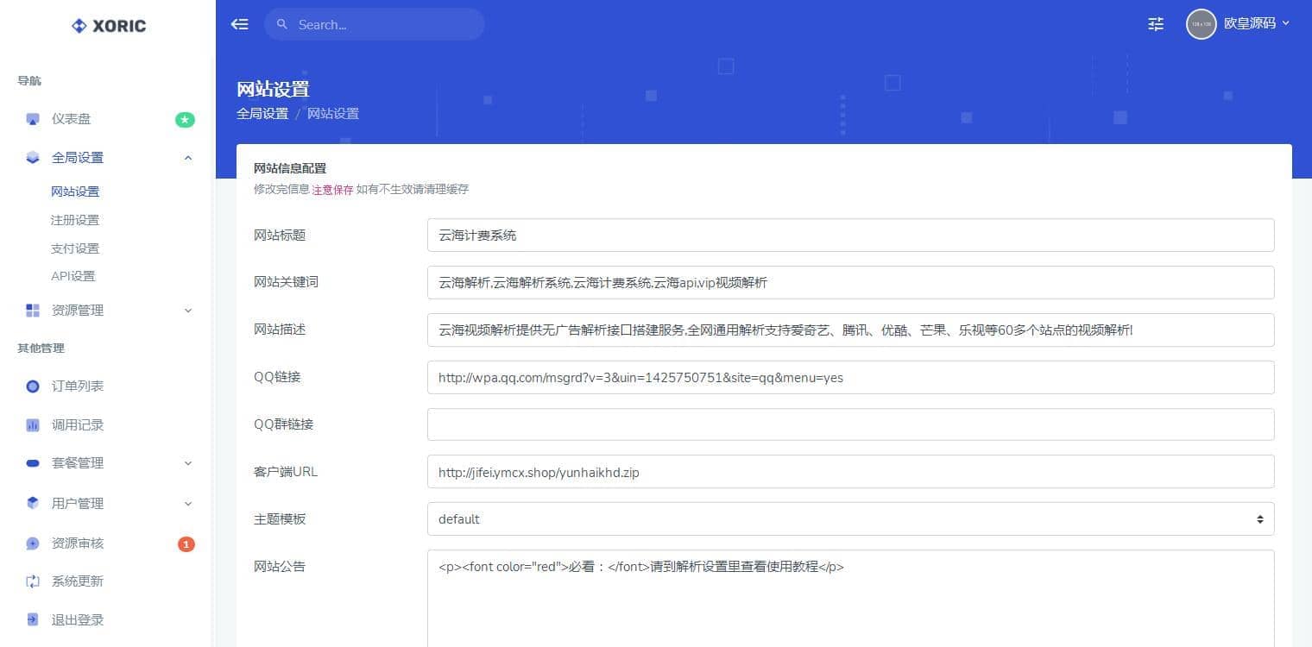Click the 资源审核 sidebar icon
The image size is (1312, 647).
(x=33, y=543)
